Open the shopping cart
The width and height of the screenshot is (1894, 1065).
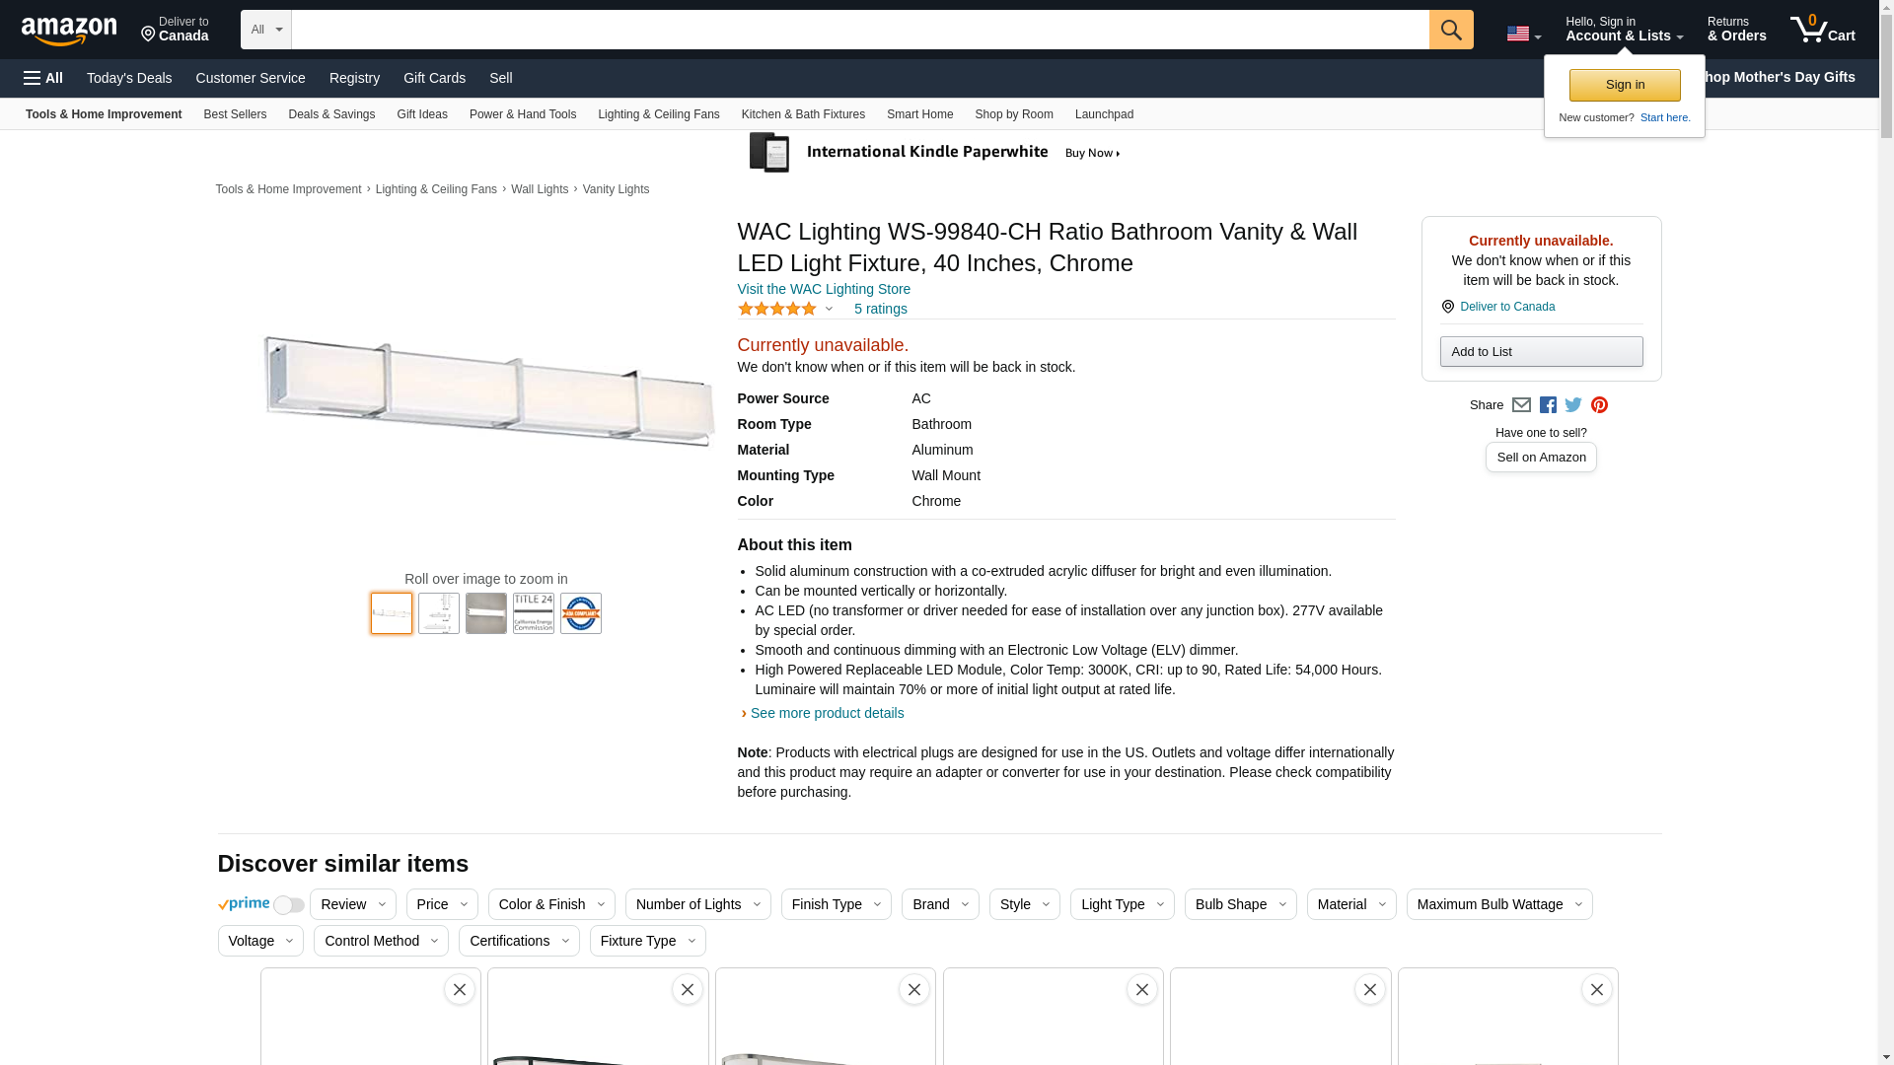(1822, 30)
